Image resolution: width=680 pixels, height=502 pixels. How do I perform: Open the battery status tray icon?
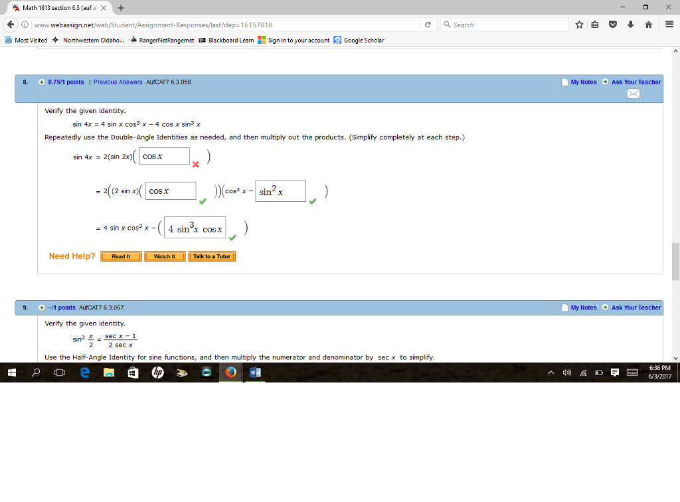tap(599, 373)
